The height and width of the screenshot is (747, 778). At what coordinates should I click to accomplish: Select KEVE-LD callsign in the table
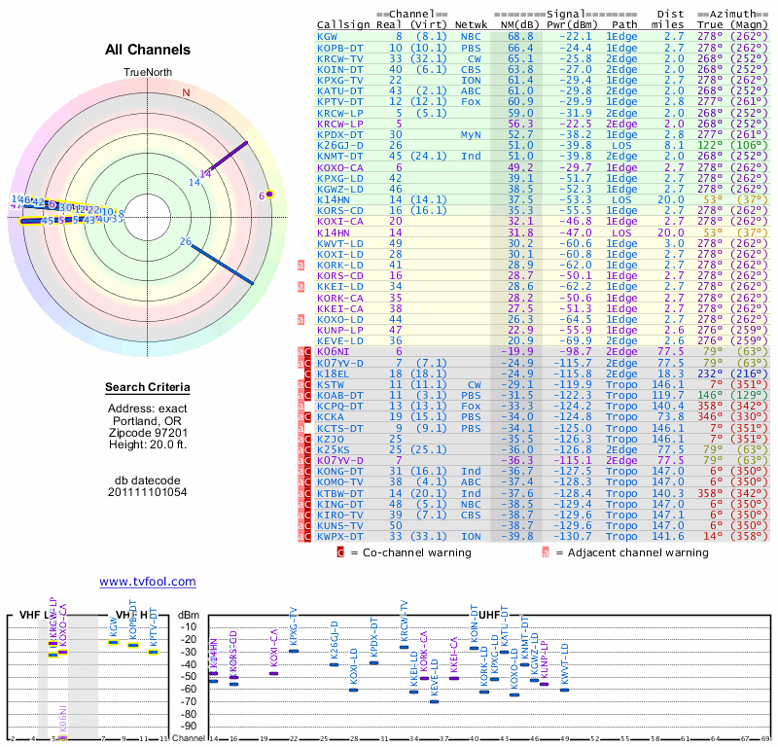340,341
